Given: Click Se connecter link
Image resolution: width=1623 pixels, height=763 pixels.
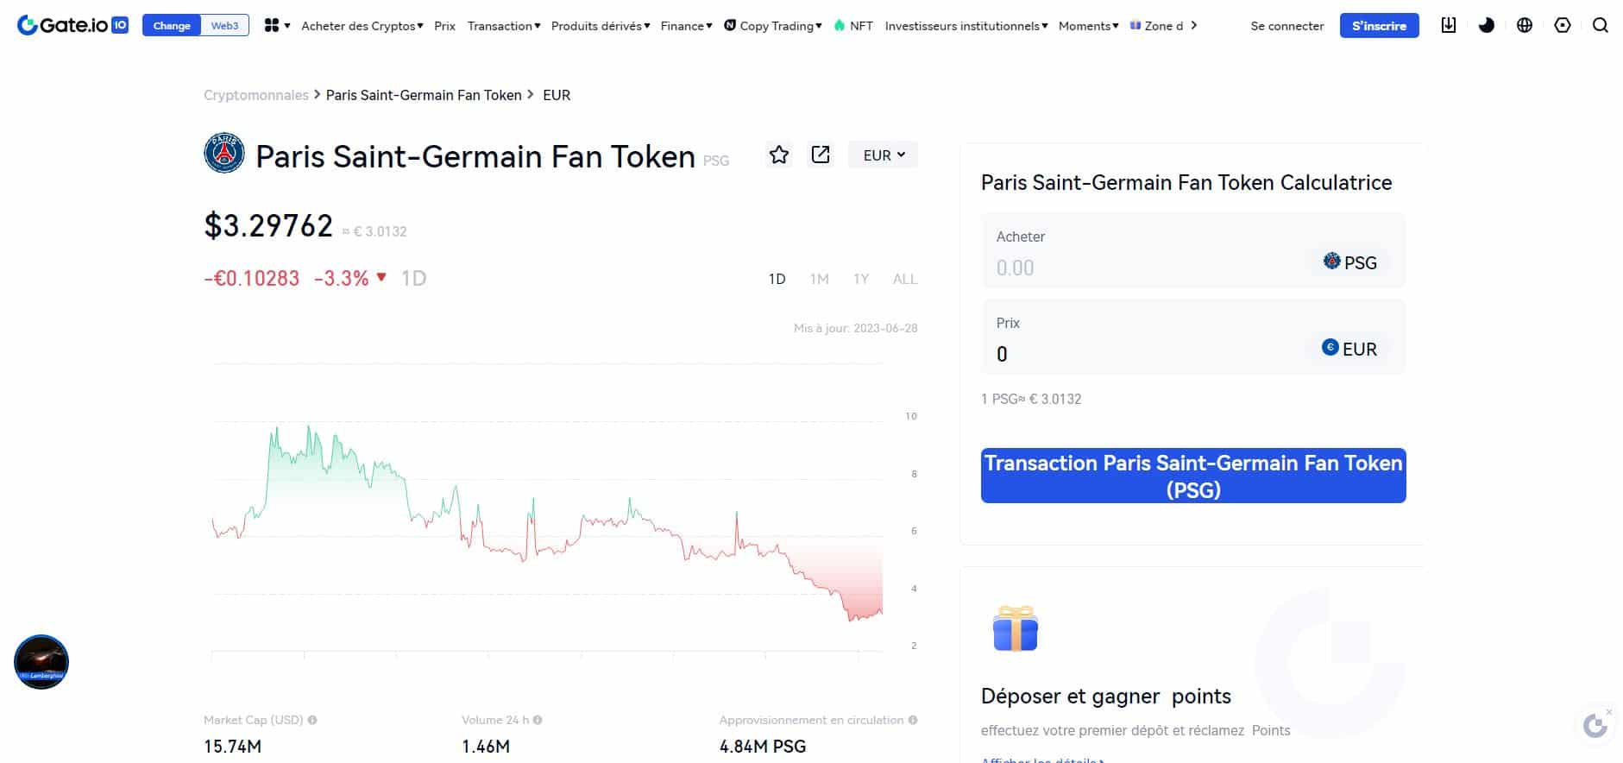Looking at the screenshot, I should (x=1286, y=26).
